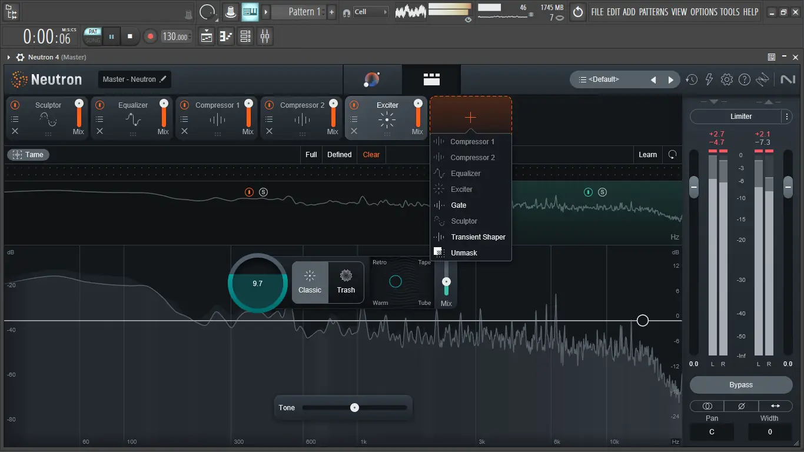Remove the Sculptor module with X
The height and width of the screenshot is (452, 804).
tap(15, 131)
